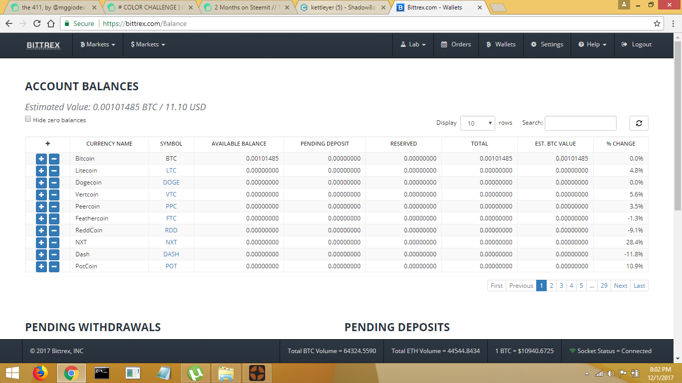682x383 pixels.
Task: Toggle the Hide zero balances checkbox
Action: [28, 119]
